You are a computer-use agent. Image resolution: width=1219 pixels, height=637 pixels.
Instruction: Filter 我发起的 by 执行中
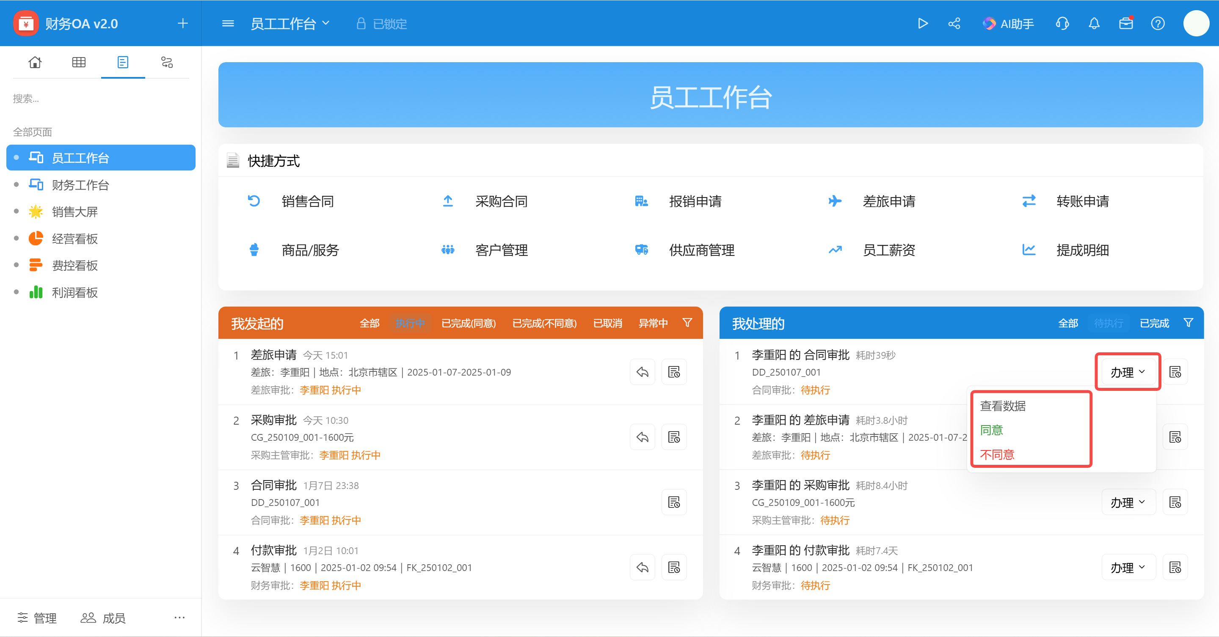coord(410,324)
